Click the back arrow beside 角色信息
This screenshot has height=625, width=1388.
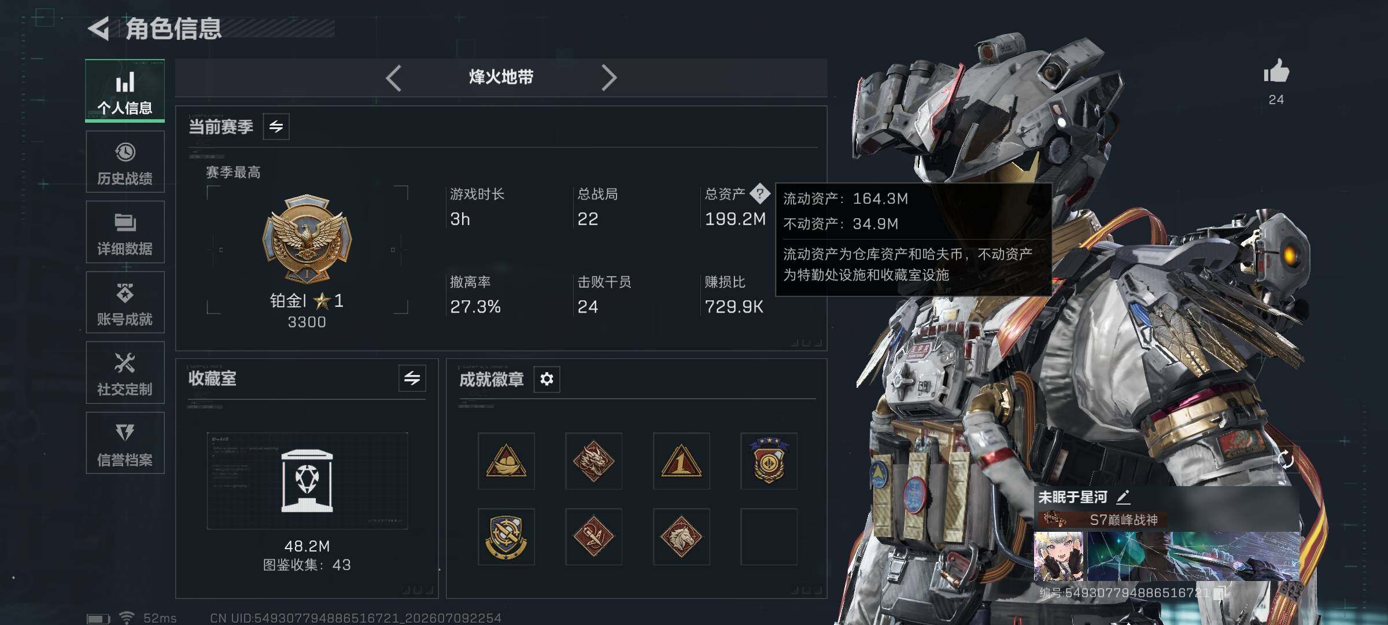tap(99, 29)
